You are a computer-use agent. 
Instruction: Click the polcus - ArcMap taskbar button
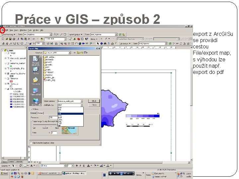coord(74,173)
